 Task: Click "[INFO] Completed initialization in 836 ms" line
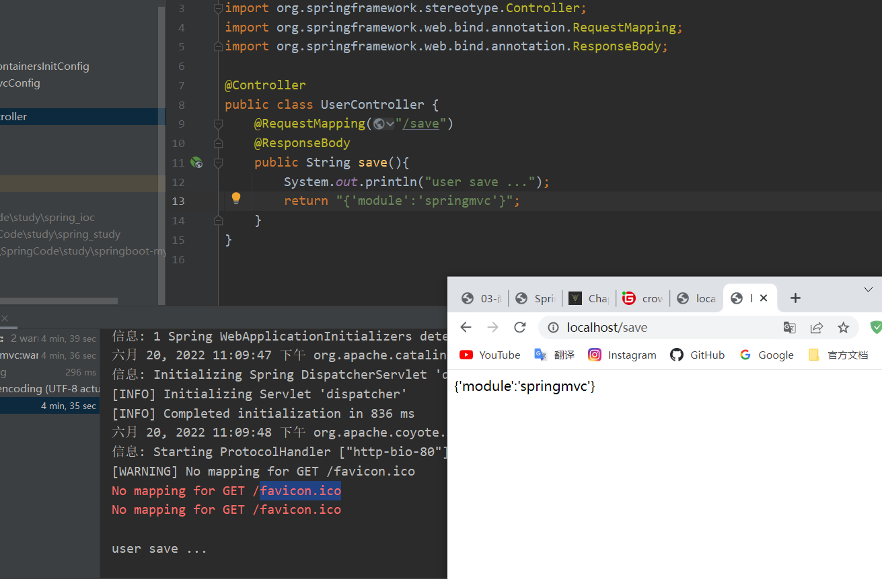[x=263, y=413]
